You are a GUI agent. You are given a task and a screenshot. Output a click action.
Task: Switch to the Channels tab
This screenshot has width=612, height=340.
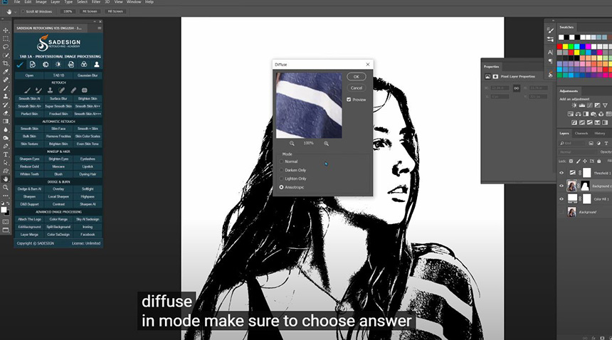click(581, 133)
